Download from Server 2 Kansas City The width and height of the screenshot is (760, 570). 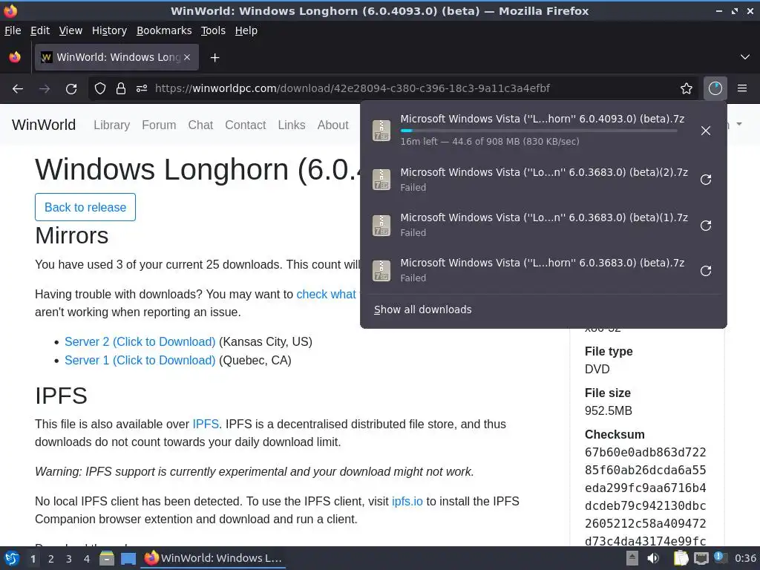tap(140, 341)
